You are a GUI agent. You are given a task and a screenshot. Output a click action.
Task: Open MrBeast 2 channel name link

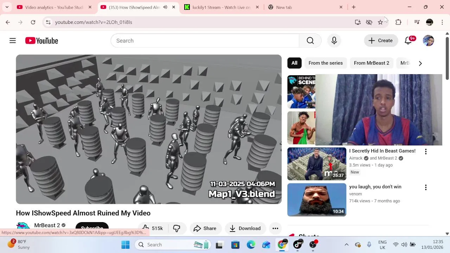pyautogui.click(x=47, y=225)
